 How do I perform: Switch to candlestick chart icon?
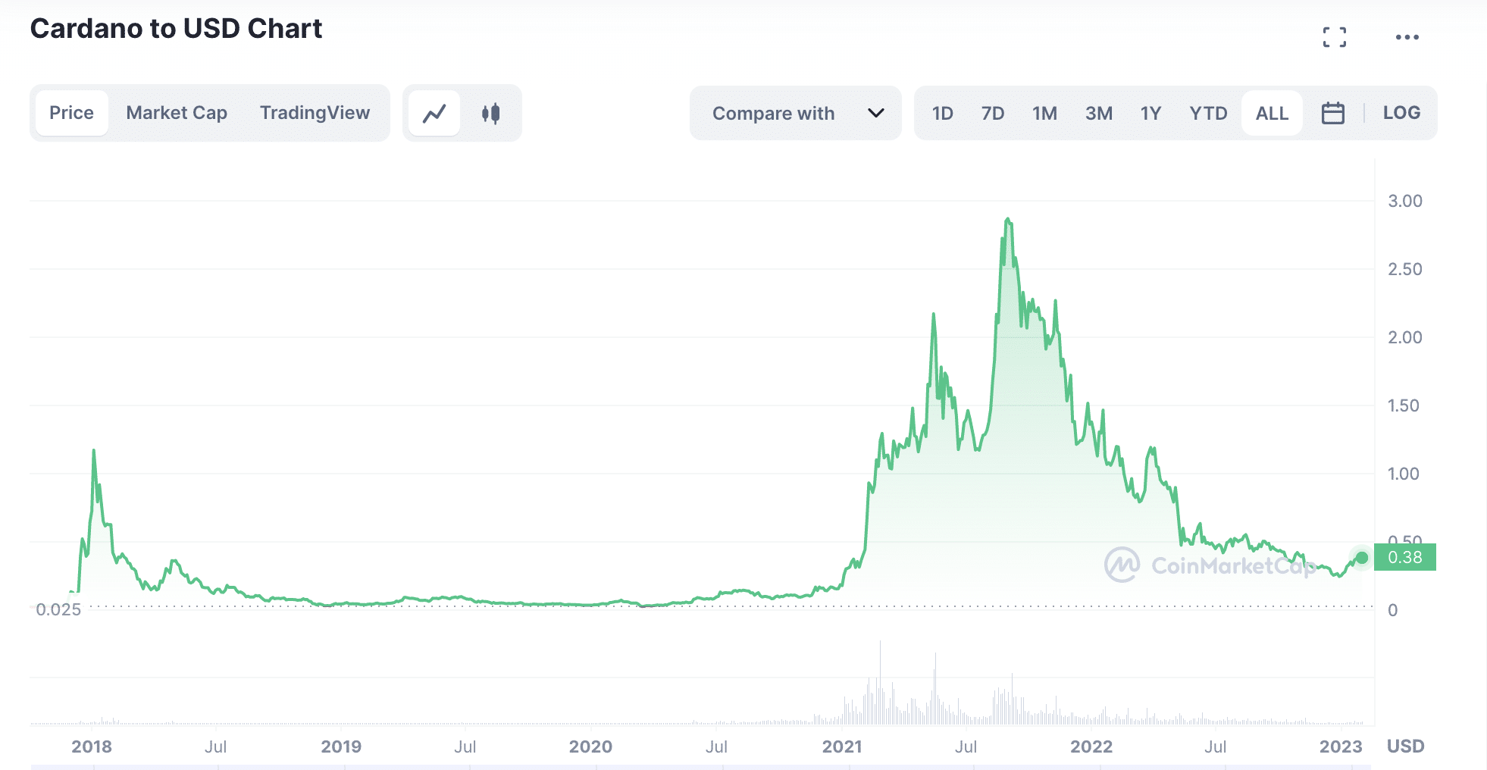click(x=490, y=114)
